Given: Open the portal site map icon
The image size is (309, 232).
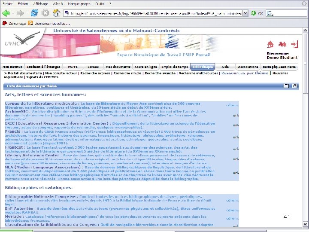Looking at the screenshot, I should (x=282, y=44).
